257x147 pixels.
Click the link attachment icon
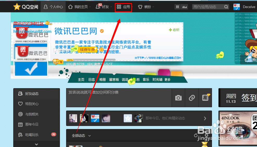[192, 98]
